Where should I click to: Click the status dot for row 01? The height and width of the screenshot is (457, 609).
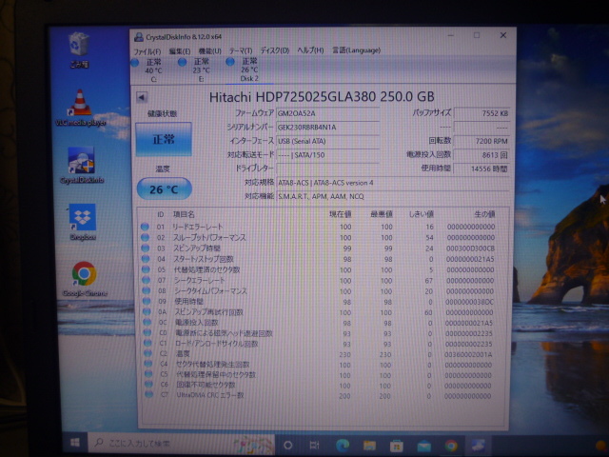pos(145,227)
